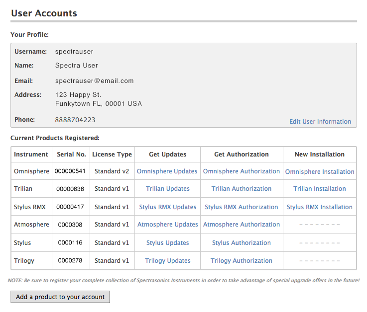Screen dimensions: 367x312
Task: Click the Serial No. column header
Action: pos(71,154)
